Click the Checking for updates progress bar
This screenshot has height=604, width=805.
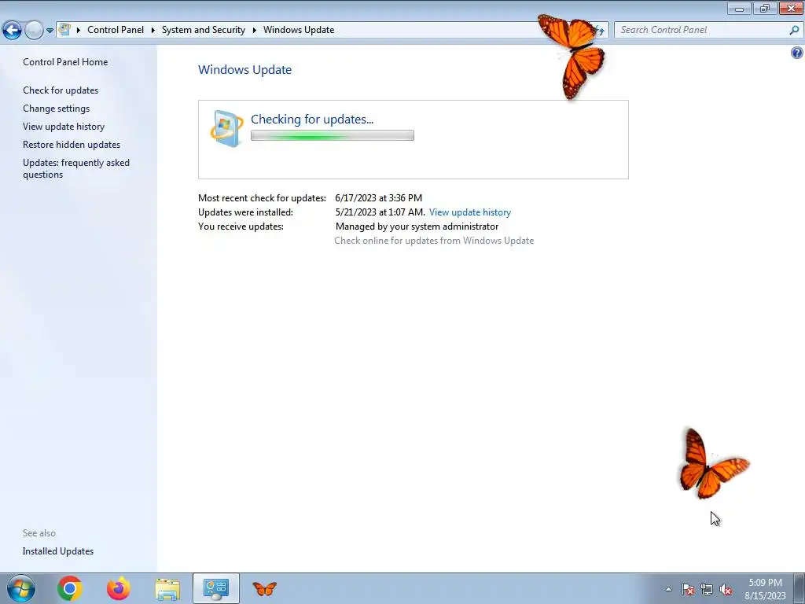[333, 135]
